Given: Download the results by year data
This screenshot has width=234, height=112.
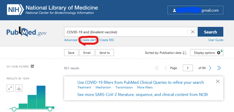Looking at the screenshot, I should 19,88.
